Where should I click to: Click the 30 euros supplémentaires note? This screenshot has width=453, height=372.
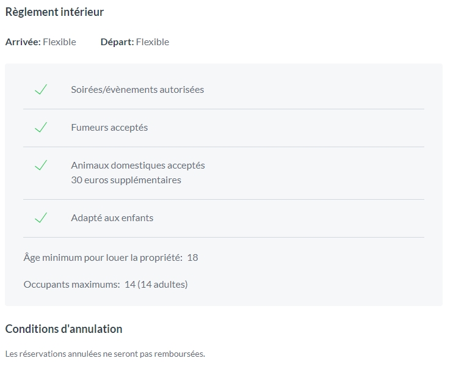[126, 180]
